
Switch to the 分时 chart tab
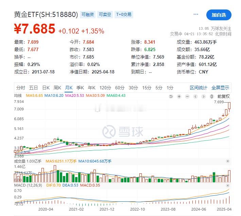[x=21, y=88]
